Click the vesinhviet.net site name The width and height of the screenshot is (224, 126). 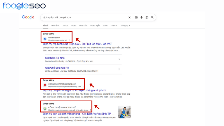pos(54,38)
